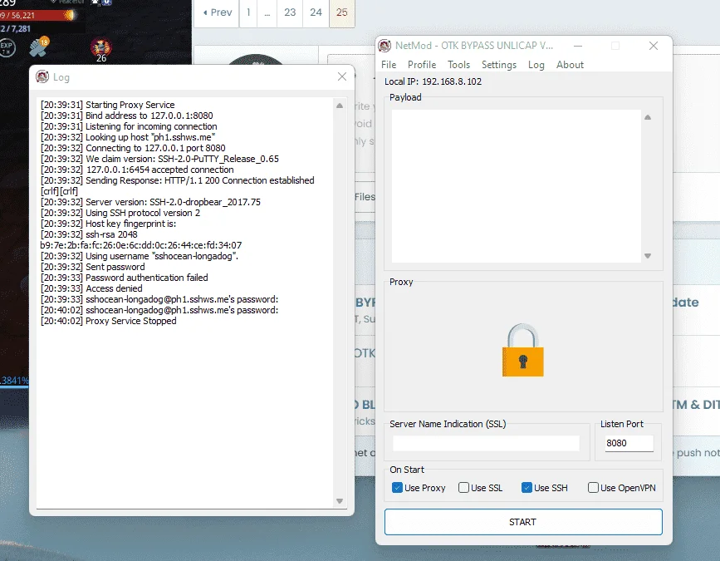
Task: Go to page 24 in pagination
Action: (x=316, y=12)
